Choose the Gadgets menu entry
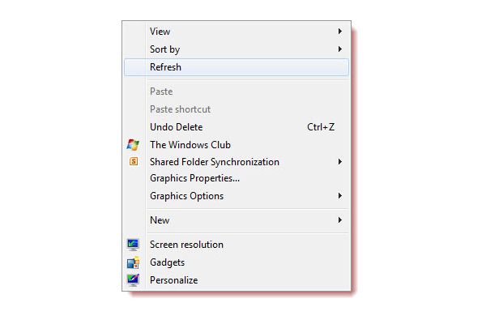Image resolution: width=486 pixels, height=324 pixels. pyautogui.click(x=237, y=262)
